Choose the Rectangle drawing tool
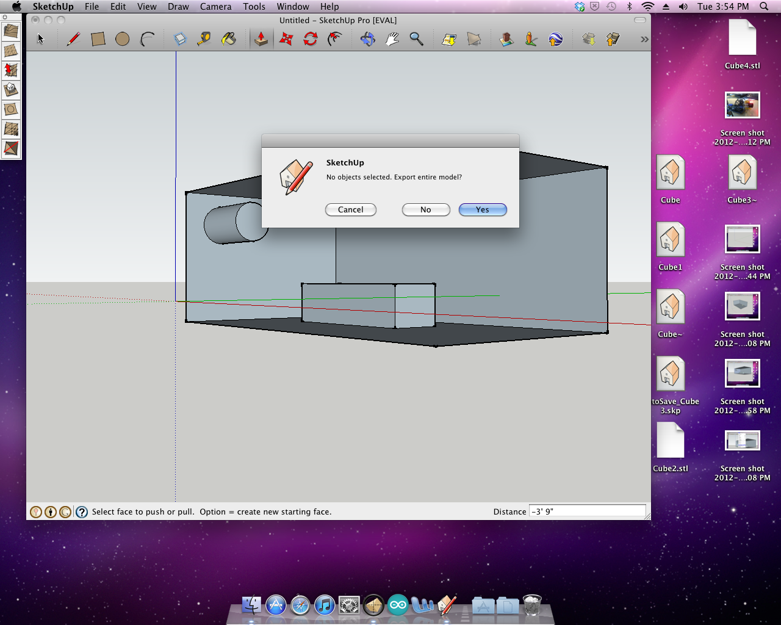This screenshot has width=781, height=625. tap(98, 38)
